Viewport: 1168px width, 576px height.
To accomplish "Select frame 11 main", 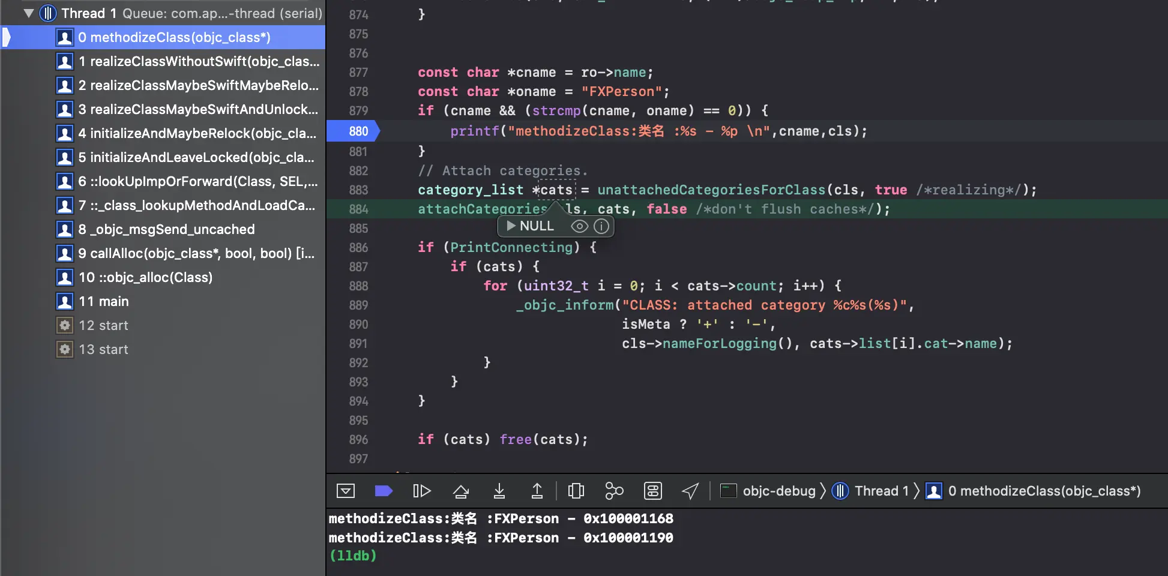I will pos(163,301).
